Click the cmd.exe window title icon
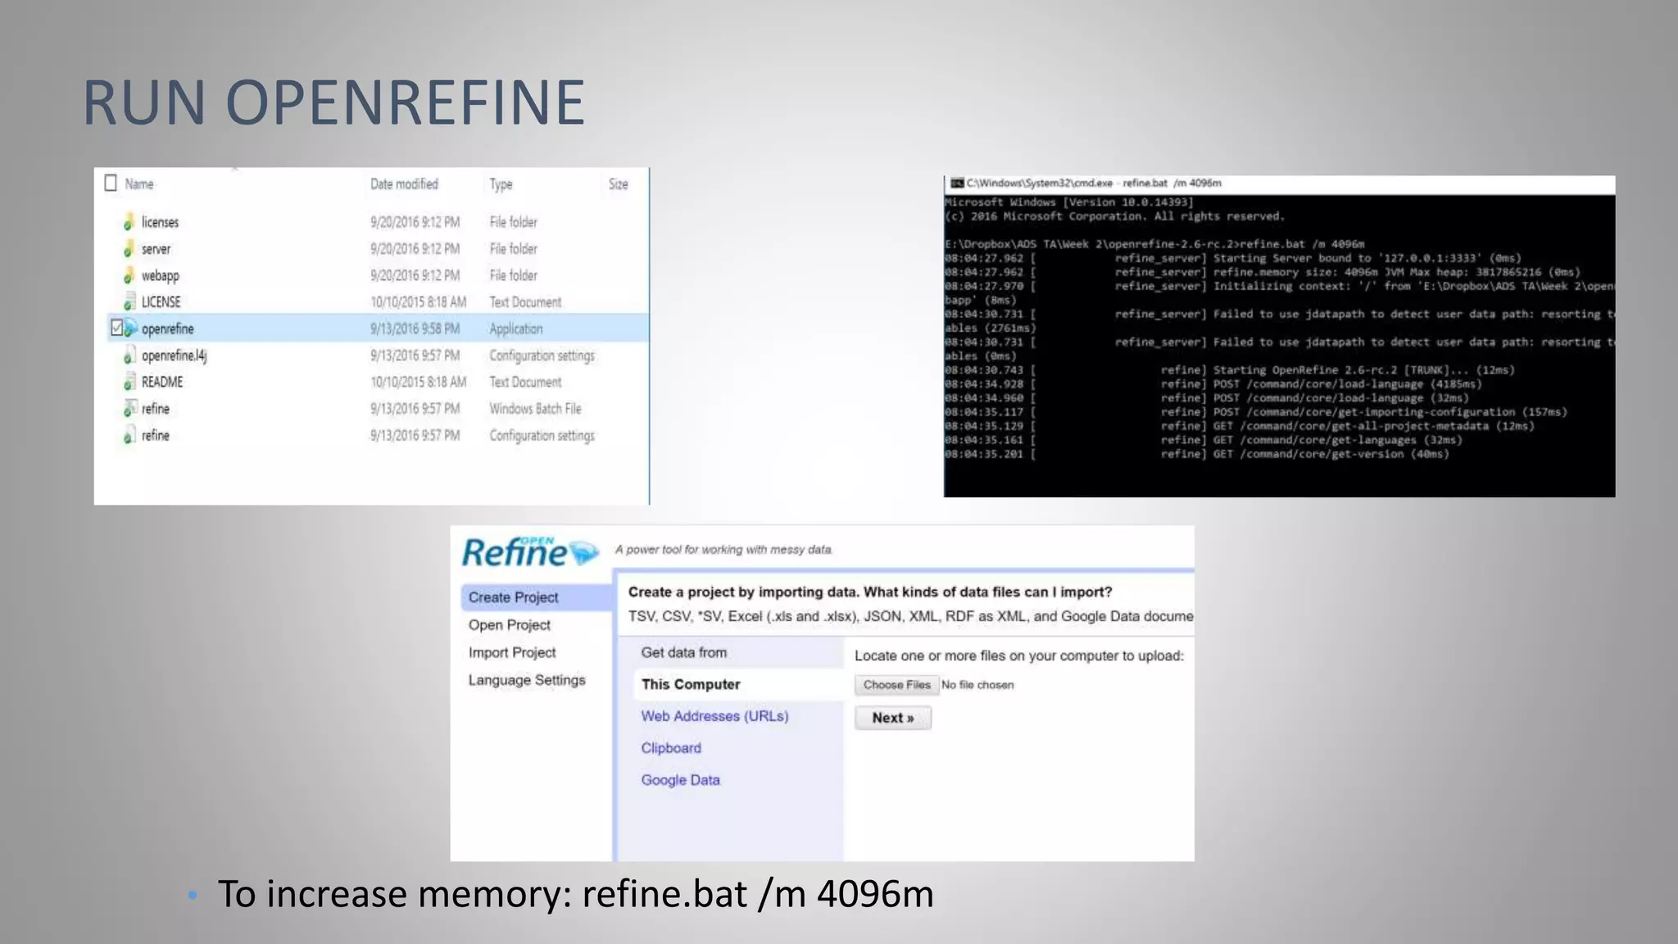1678x944 pixels. [956, 184]
